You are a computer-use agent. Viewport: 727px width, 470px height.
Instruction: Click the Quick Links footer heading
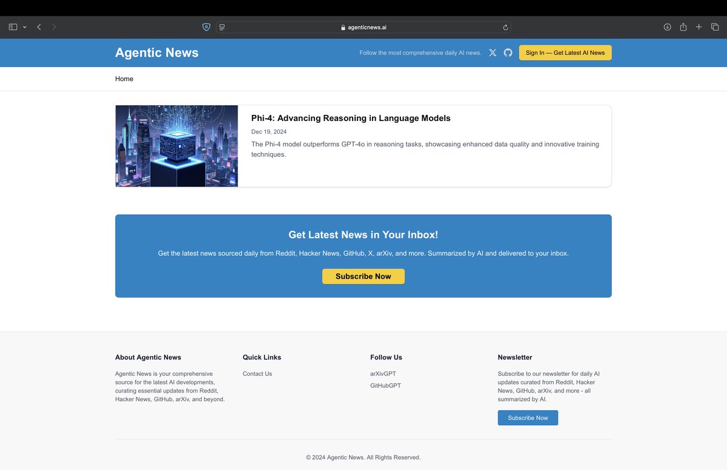[262, 357]
